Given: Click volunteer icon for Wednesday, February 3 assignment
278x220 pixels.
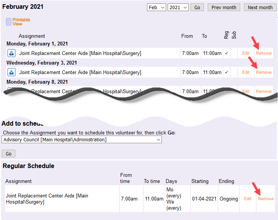Looking at the screenshot, I should (11, 72).
